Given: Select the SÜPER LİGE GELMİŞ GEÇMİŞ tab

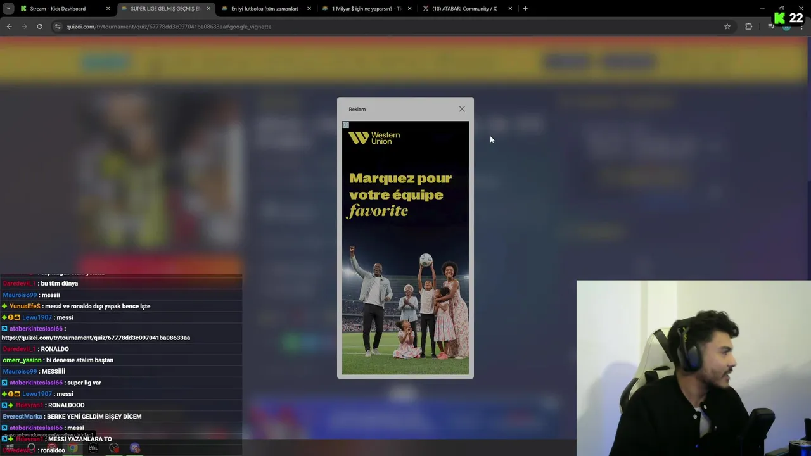Looking at the screenshot, I should tap(165, 9).
